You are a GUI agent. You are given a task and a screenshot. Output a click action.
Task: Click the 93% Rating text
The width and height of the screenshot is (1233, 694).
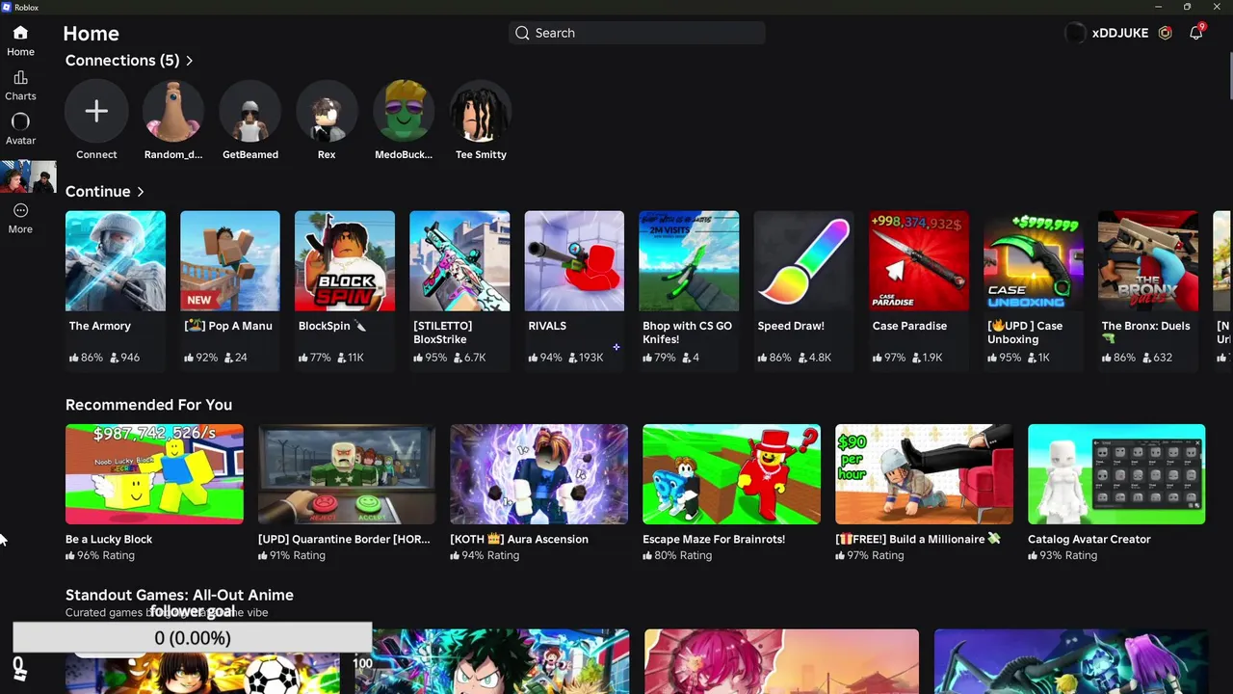pos(1068,555)
